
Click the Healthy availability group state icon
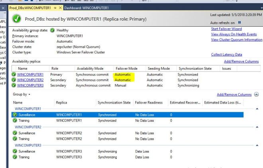[x=52, y=31]
